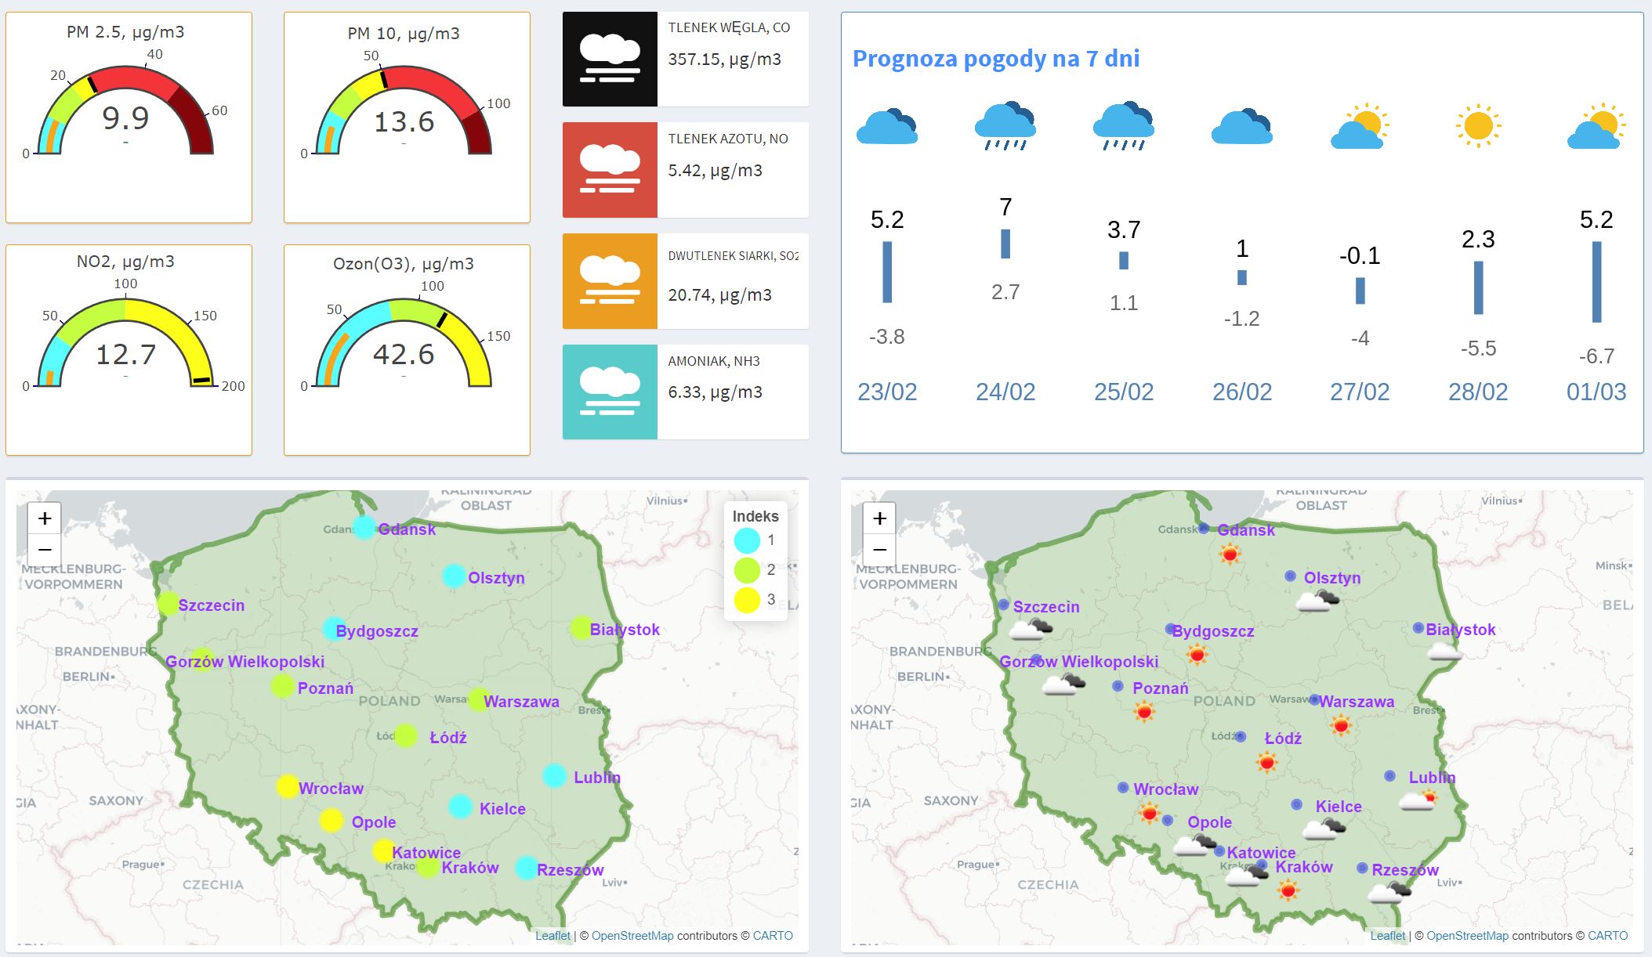Open CARTO link on the weather map
Viewport: 1652px width, 957px height.
(x=1607, y=936)
